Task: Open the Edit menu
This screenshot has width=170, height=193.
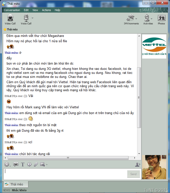Action: [26, 10]
